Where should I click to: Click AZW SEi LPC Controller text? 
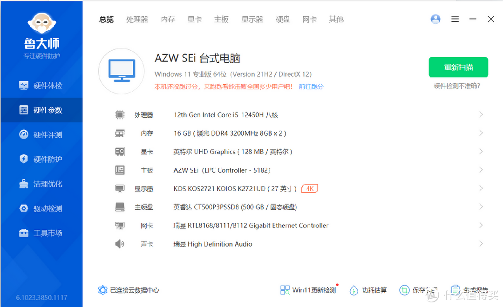[x=222, y=170]
